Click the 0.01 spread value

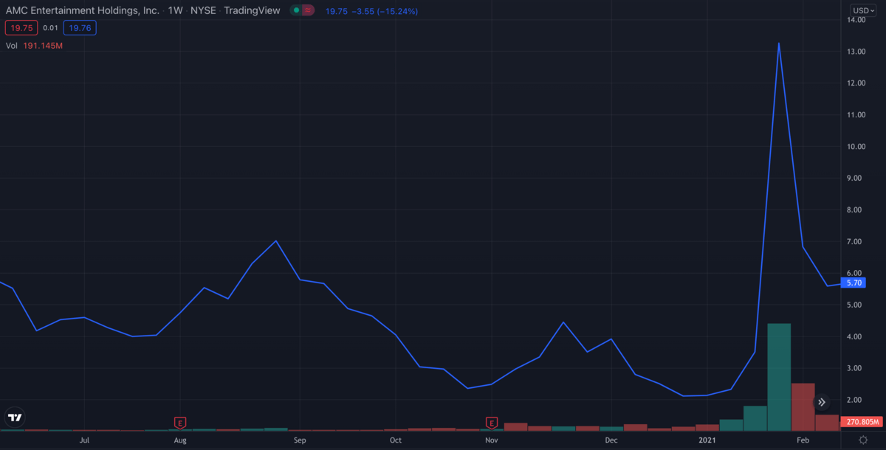(50, 28)
